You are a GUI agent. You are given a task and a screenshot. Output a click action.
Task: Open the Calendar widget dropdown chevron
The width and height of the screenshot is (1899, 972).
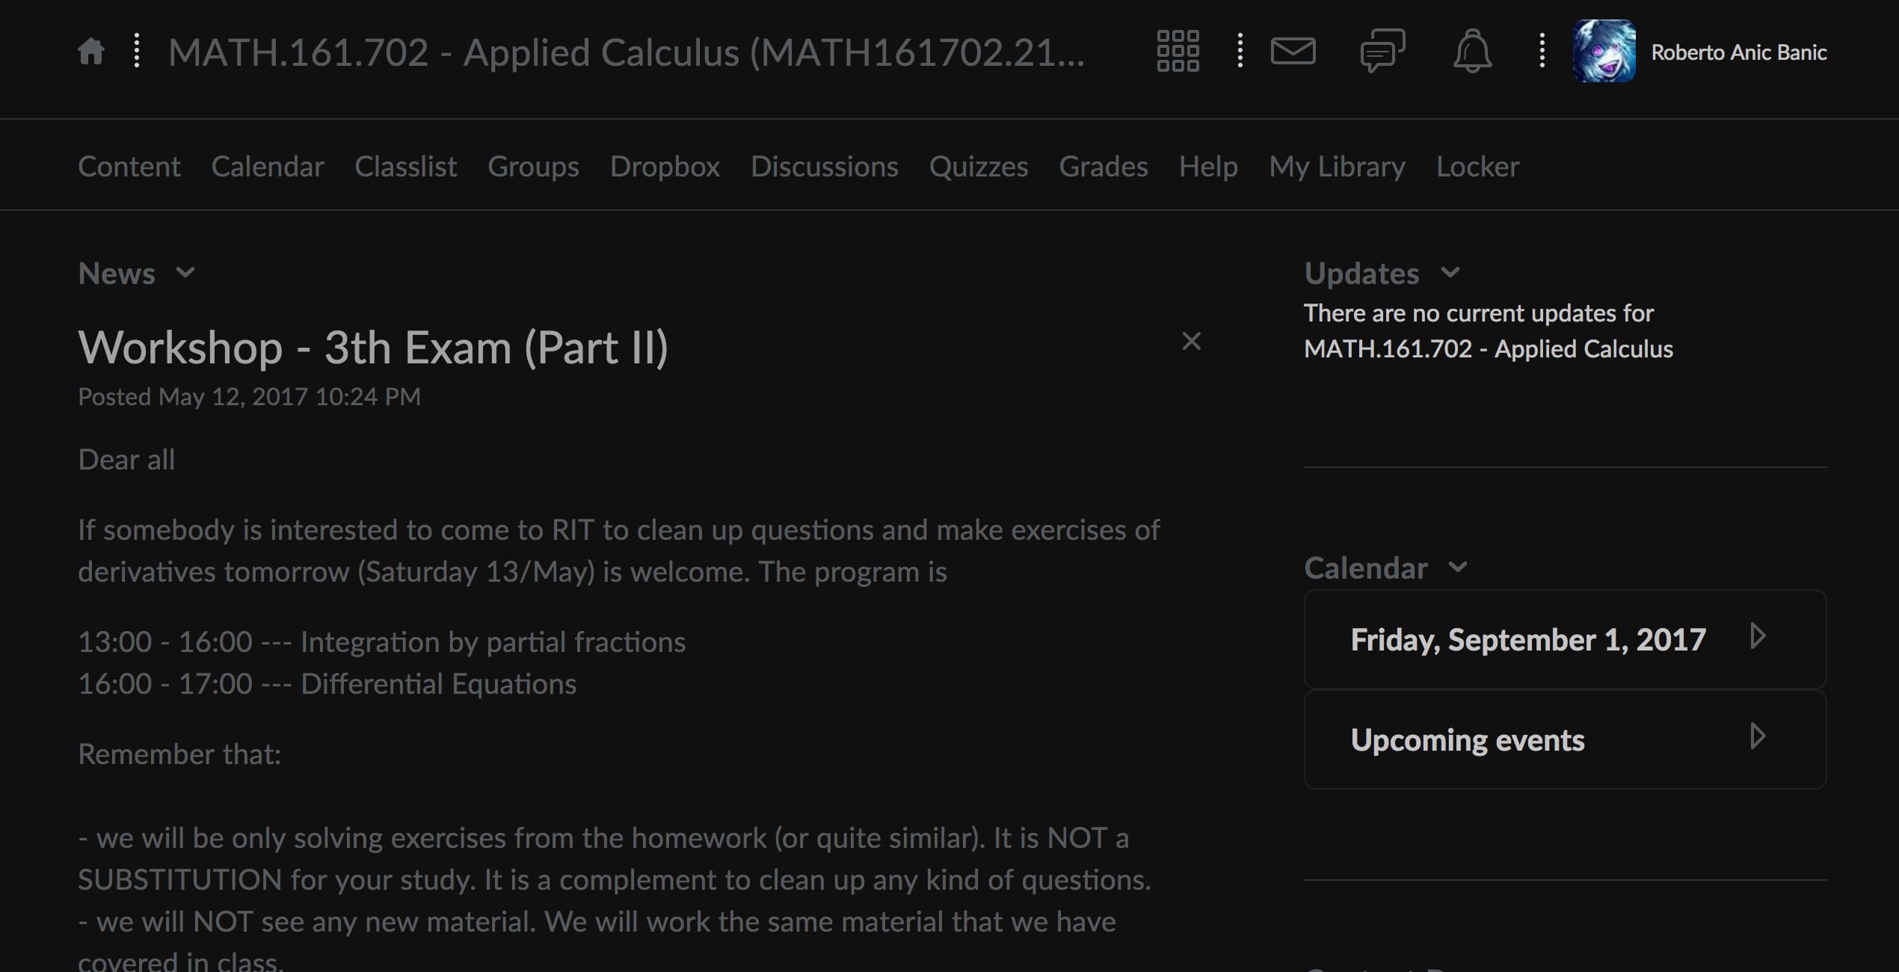pos(1457,567)
